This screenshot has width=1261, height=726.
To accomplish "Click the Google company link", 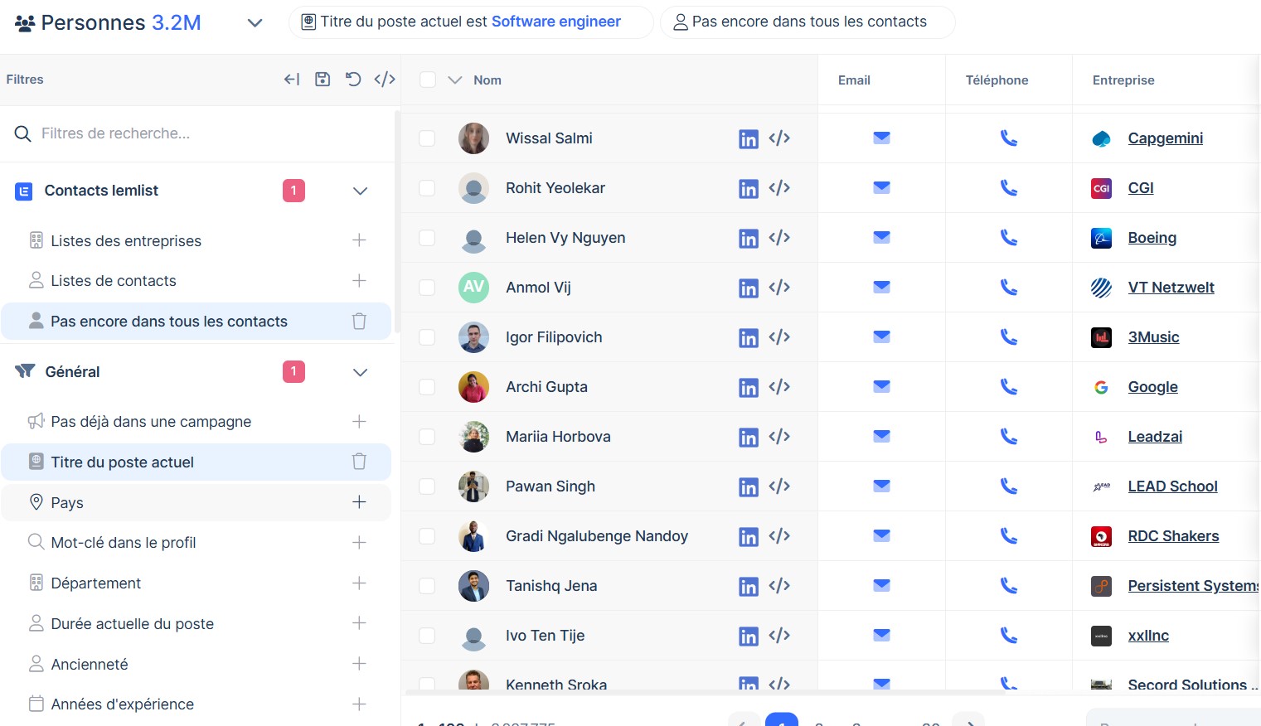I will tap(1152, 387).
